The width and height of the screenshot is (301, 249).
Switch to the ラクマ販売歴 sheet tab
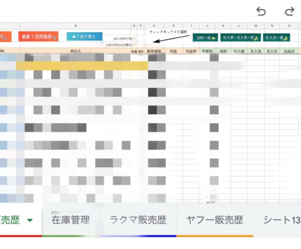138,220
